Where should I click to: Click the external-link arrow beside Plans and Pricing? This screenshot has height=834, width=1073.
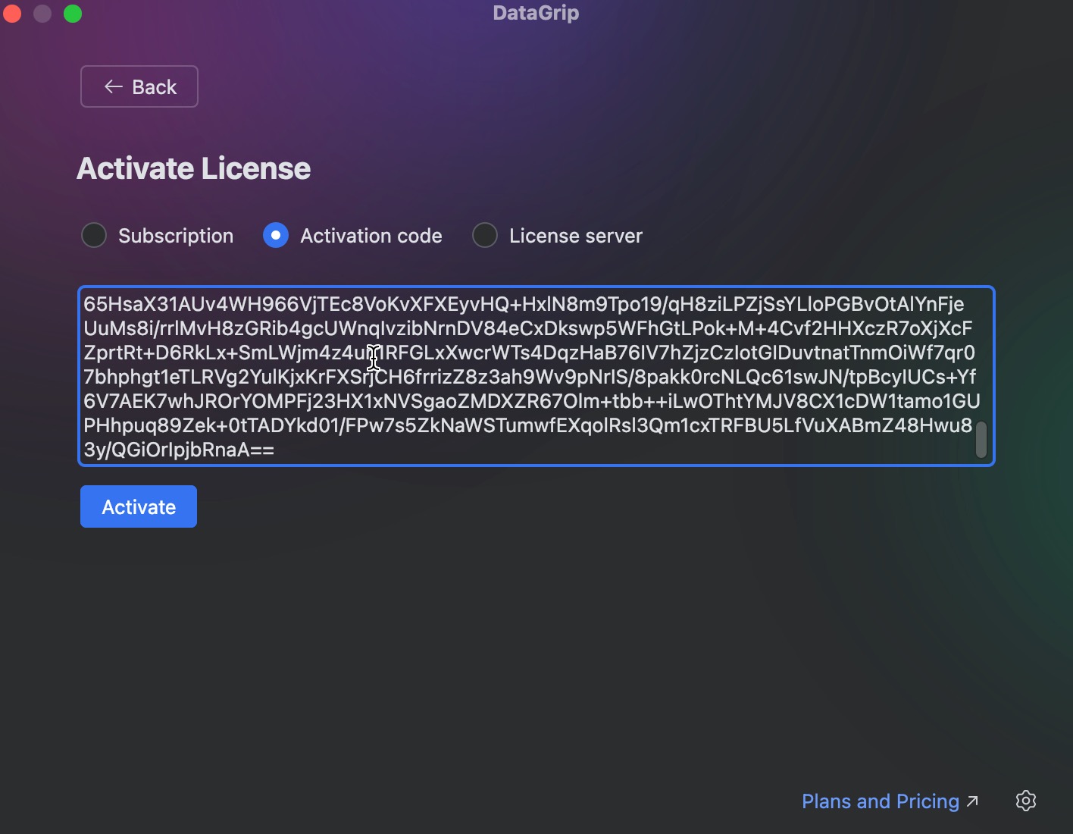click(973, 801)
